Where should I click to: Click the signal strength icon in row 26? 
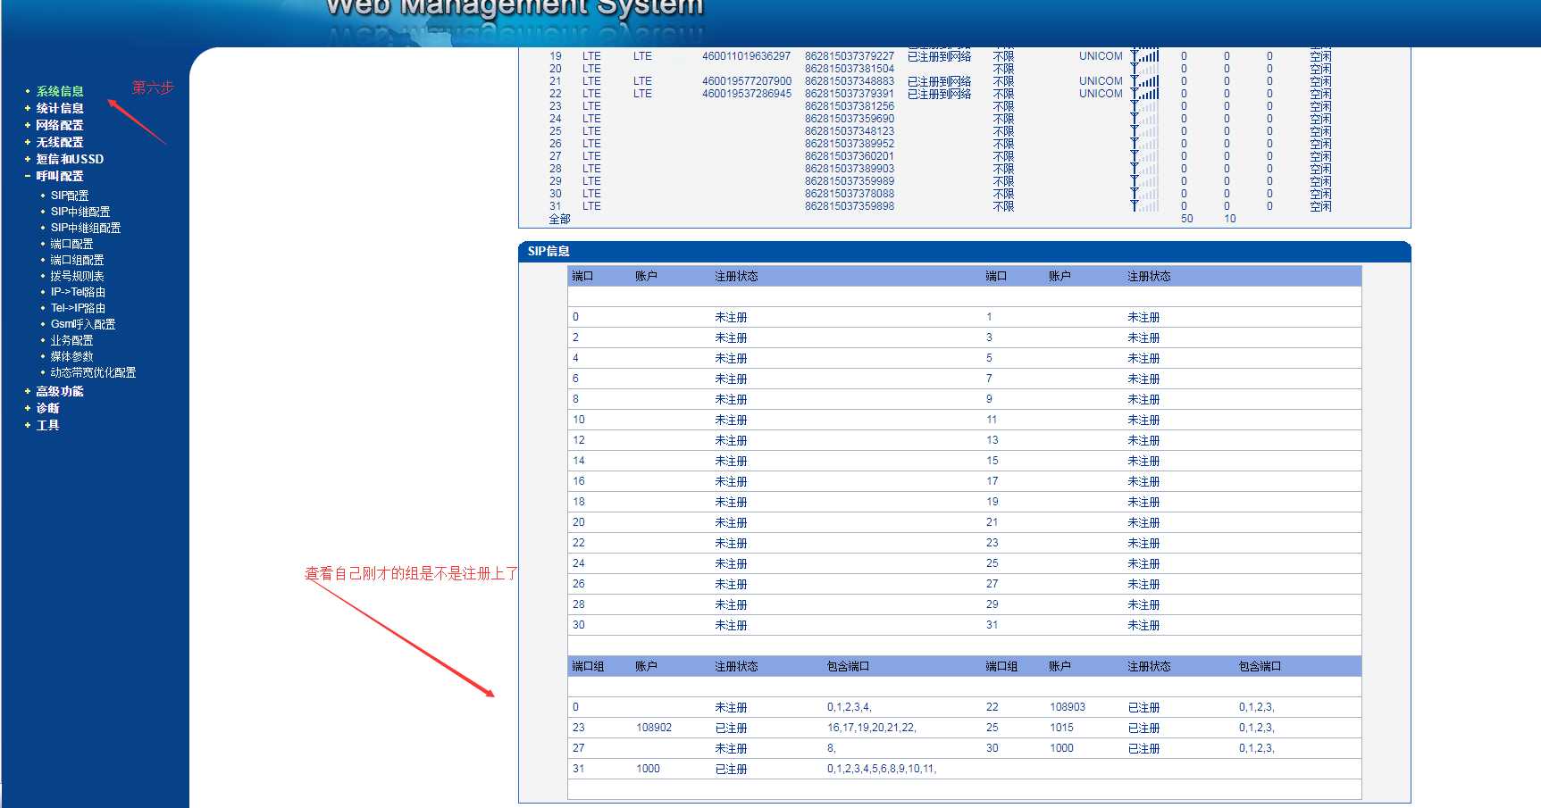(x=1144, y=144)
